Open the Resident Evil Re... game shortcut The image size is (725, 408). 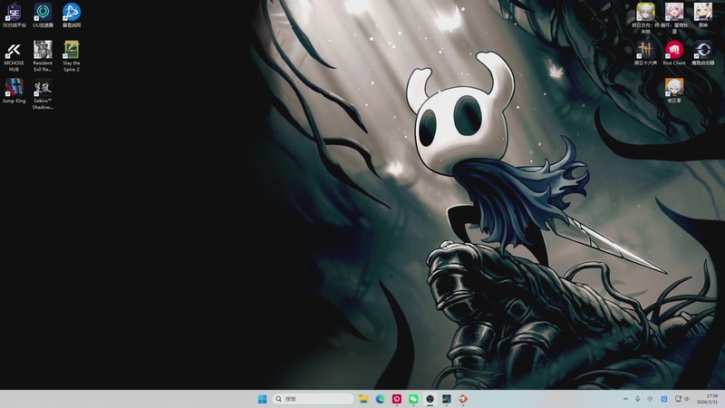click(x=43, y=56)
